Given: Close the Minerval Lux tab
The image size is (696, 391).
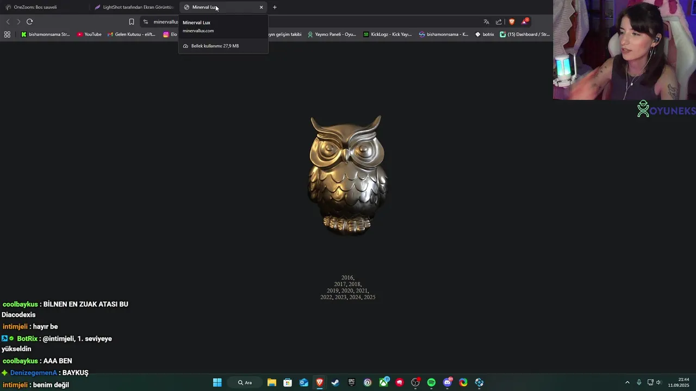Looking at the screenshot, I should click(261, 7).
